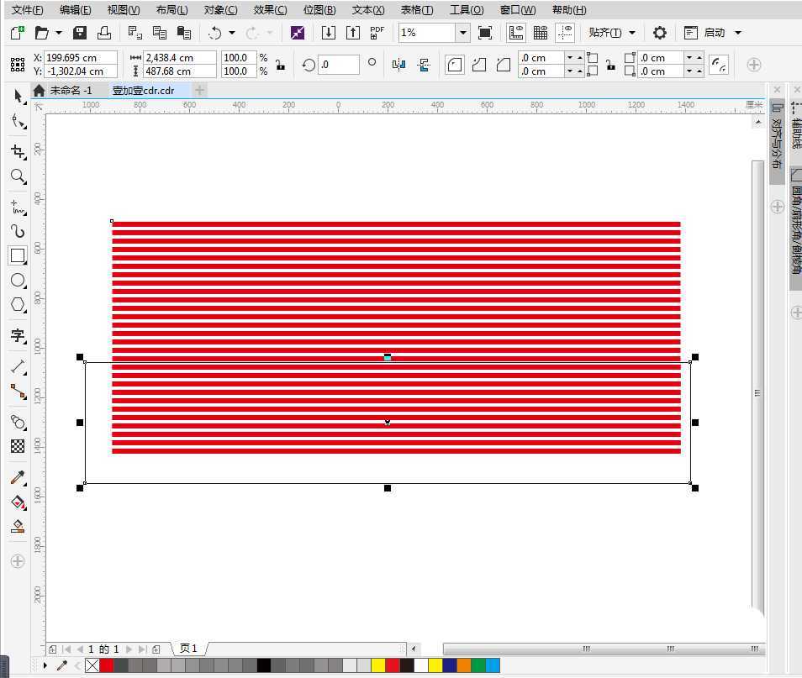Open the Options gear icon
Viewport: 802px width, 678px height.
660,33
